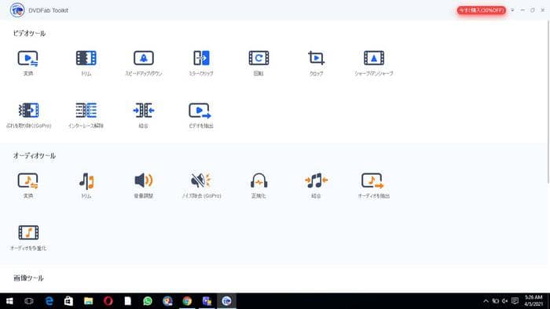Open Task View on the taskbar
Viewport: 550px width, 309px height.
click(x=29, y=301)
